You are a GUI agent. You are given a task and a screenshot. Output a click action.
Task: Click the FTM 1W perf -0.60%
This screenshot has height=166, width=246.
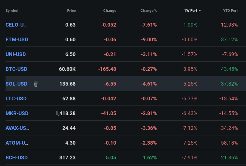[190, 39]
